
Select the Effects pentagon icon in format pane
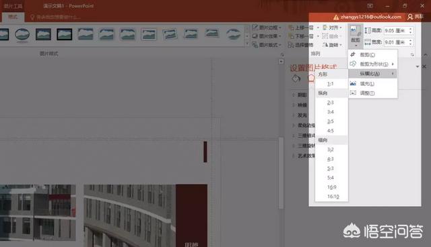311,78
